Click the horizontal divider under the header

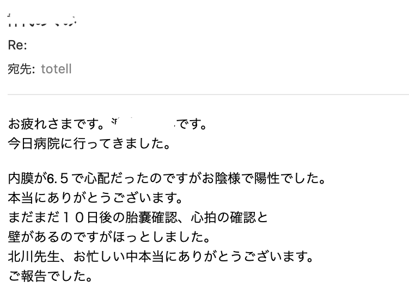[x=208, y=95]
